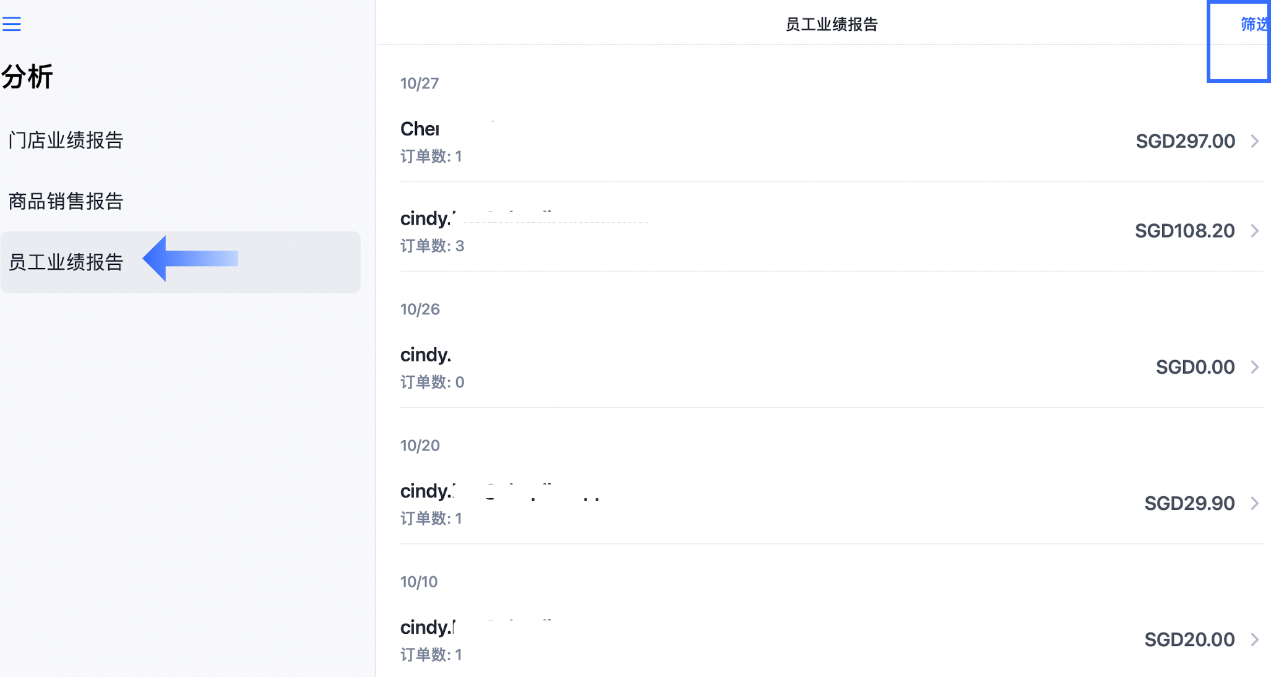This screenshot has height=677, width=1271.
Task: Open the hamburger menu icon
Action: click(12, 24)
